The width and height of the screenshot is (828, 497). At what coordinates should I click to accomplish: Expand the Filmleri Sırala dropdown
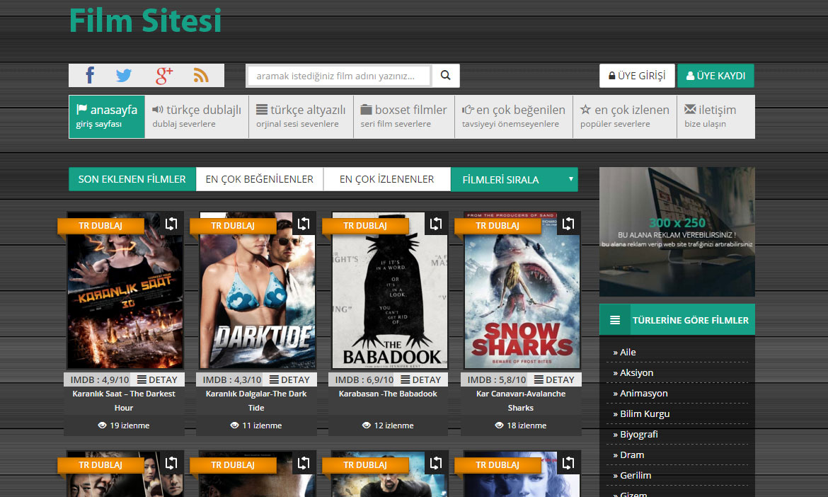(514, 180)
